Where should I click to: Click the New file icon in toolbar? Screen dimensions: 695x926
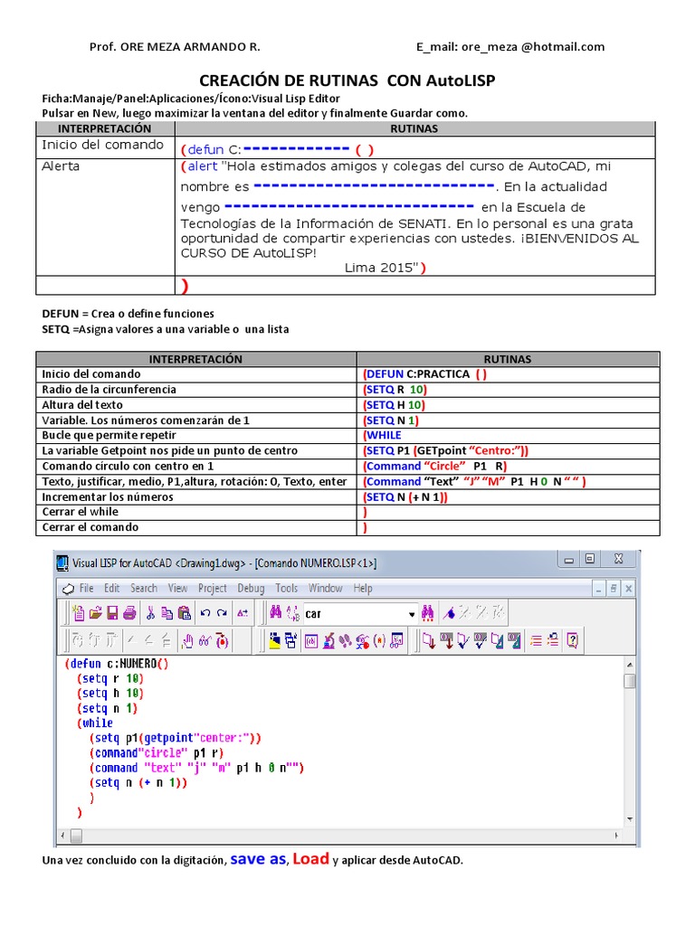78,613
